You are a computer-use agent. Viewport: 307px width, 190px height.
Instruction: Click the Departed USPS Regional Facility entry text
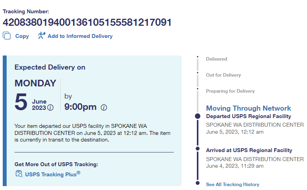click(248, 116)
